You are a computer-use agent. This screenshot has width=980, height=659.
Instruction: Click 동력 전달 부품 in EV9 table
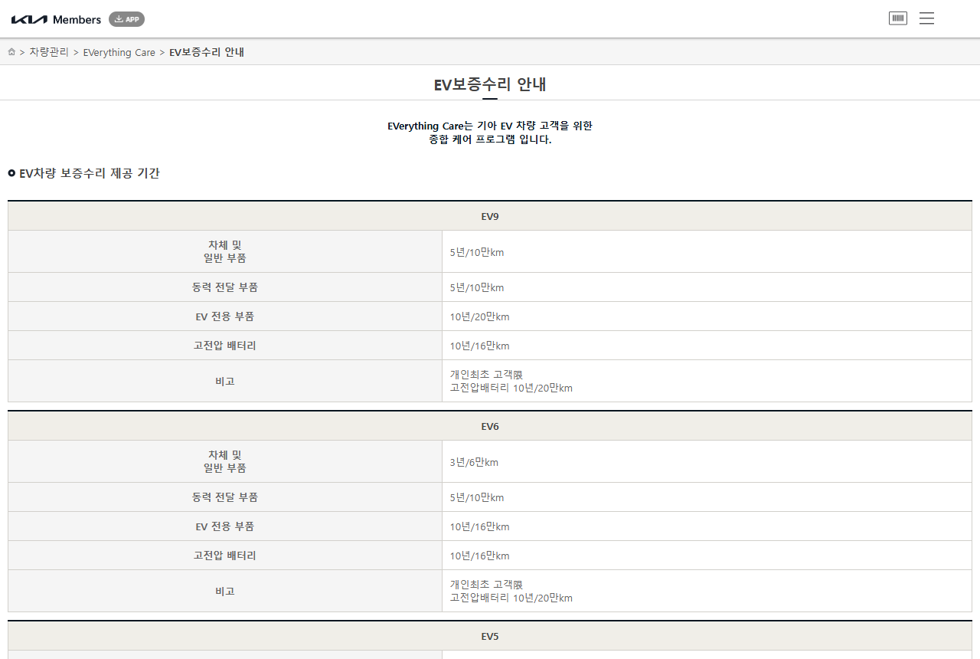point(225,287)
